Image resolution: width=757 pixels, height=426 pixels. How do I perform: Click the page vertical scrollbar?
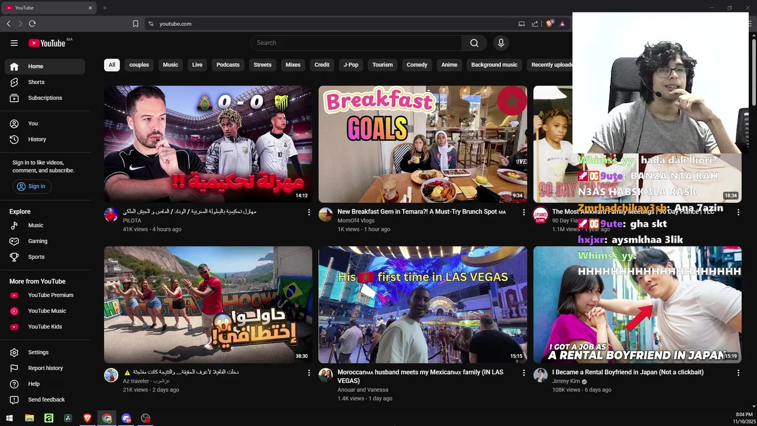click(x=753, y=71)
